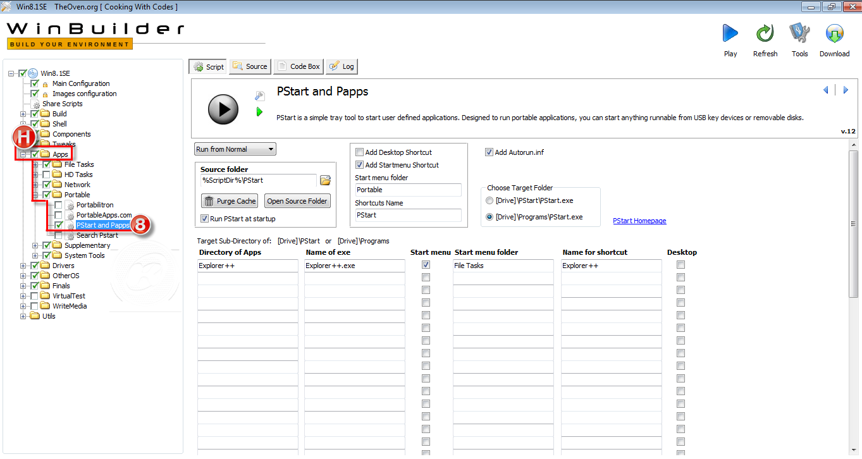Expand the Build tree node
This screenshot has width=862, height=459.
point(23,114)
